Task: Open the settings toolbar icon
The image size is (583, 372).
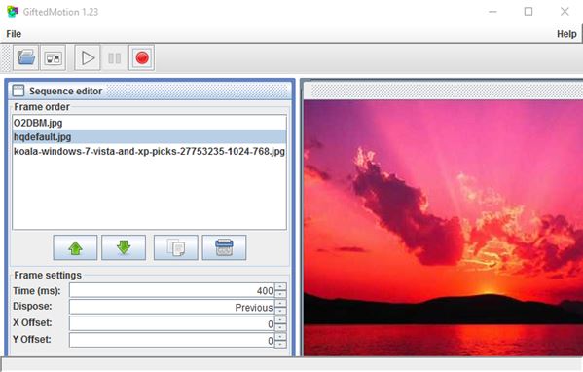Action: [54, 57]
